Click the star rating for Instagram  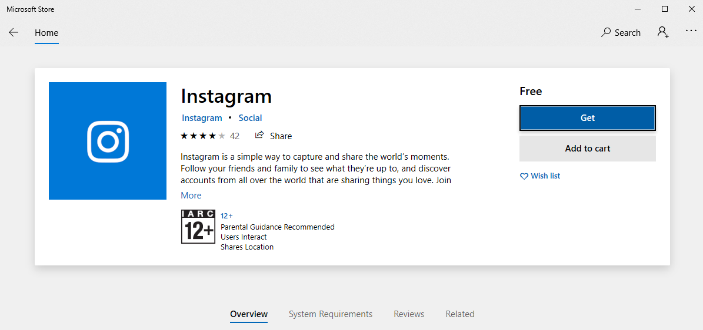203,136
